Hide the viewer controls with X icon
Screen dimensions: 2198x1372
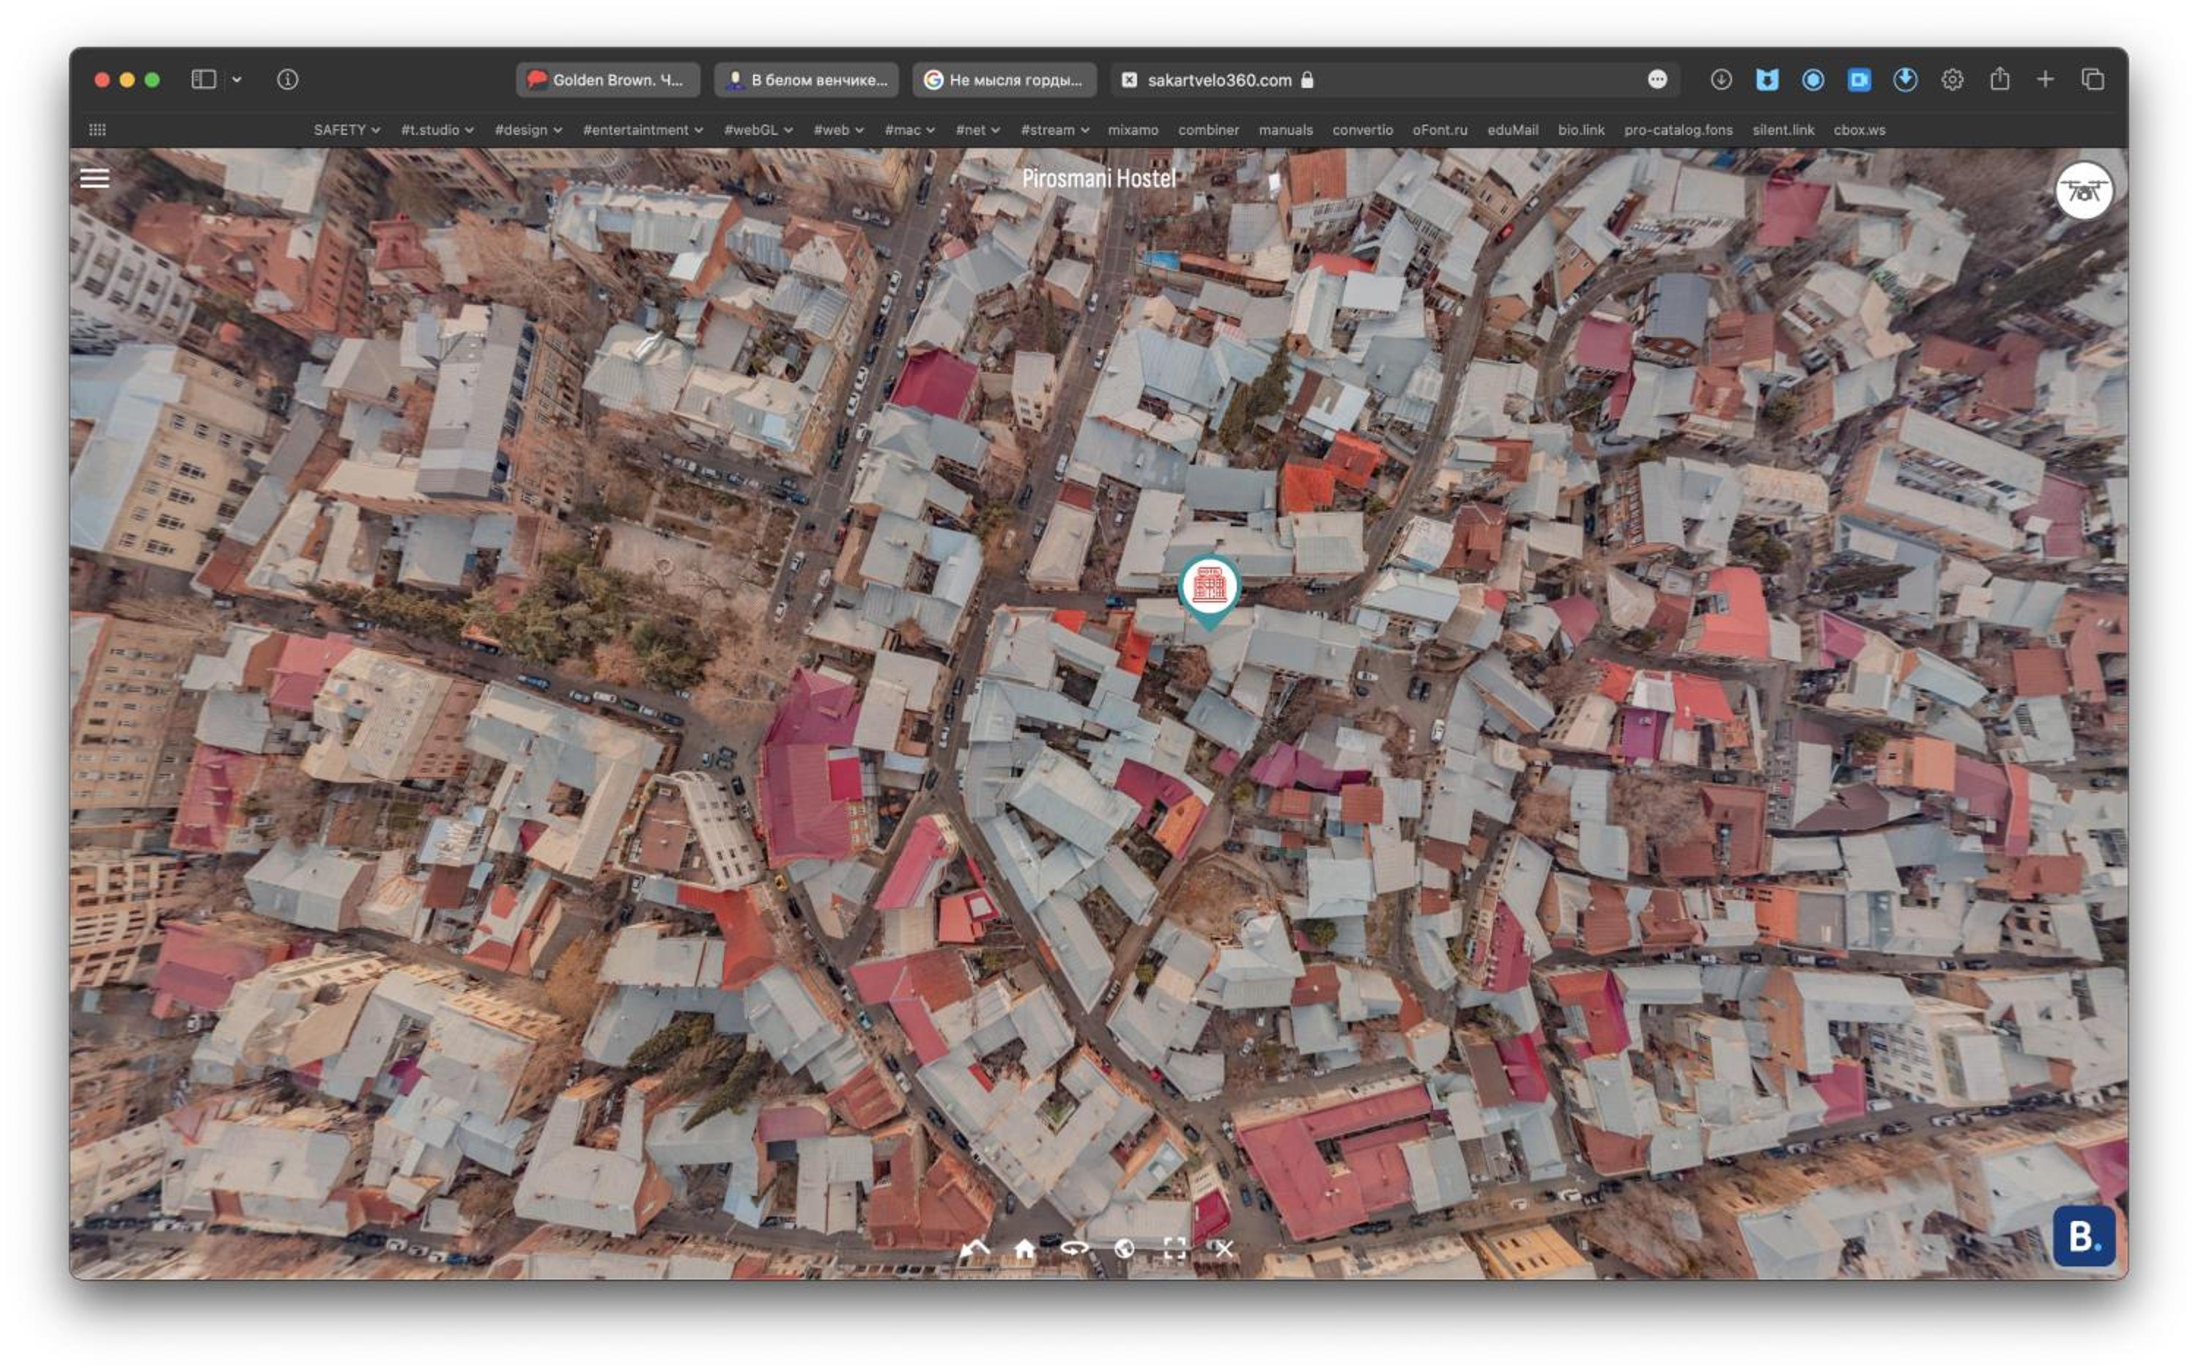(x=1224, y=1249)
